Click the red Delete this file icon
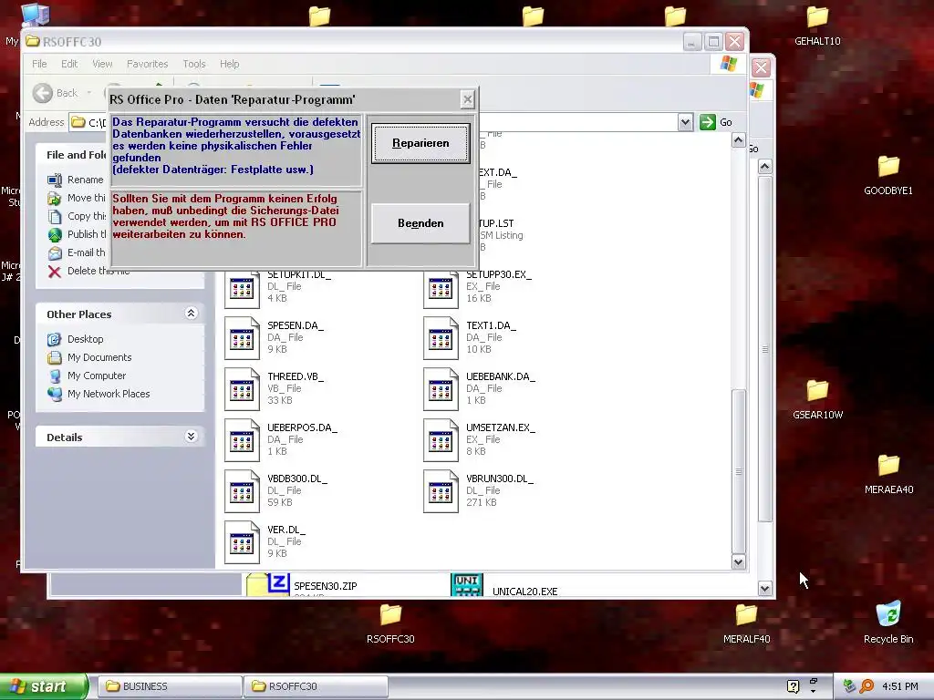The image size is (934, 700). click(x=55, y=272)
